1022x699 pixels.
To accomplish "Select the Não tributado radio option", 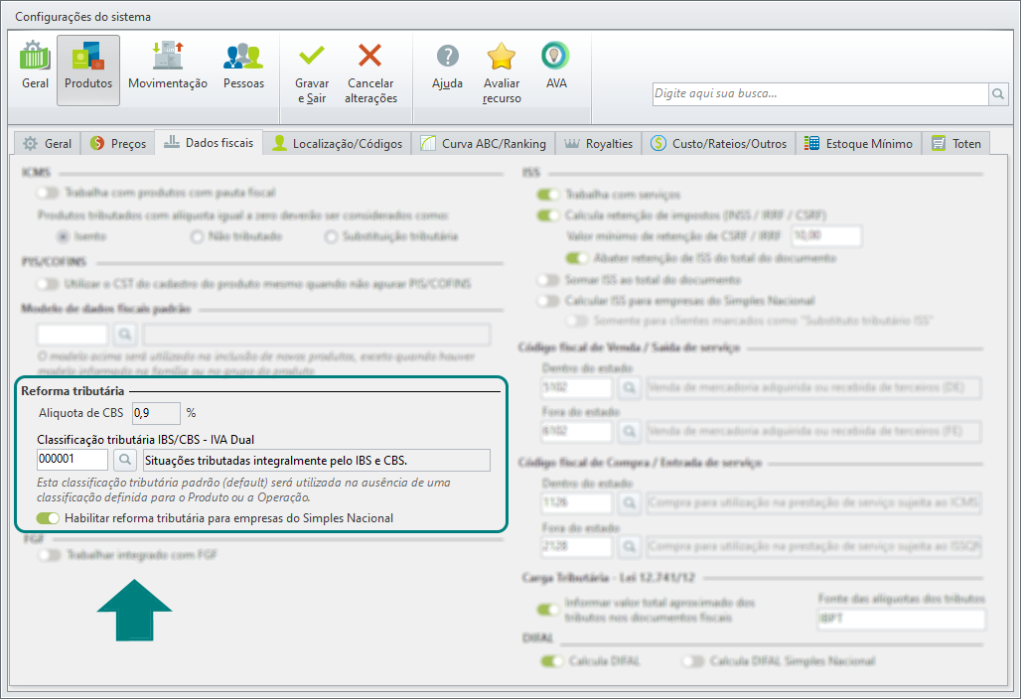I will 197,236.
